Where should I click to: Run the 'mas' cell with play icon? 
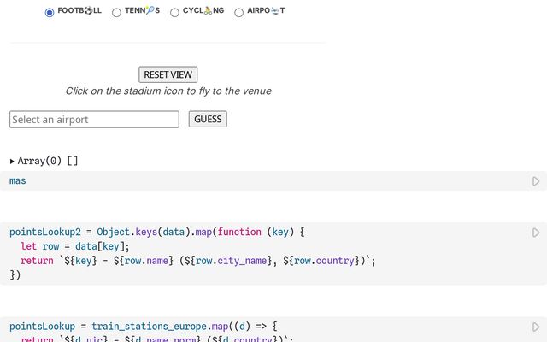pos(536,181)
